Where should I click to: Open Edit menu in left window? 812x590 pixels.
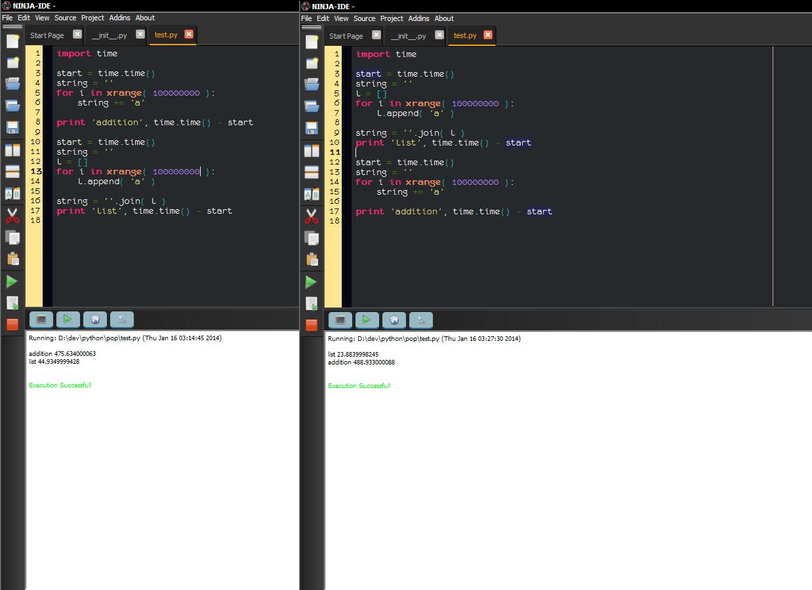(24, 18)
